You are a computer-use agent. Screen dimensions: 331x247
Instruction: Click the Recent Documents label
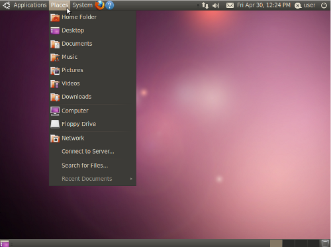tap(87, 179)
